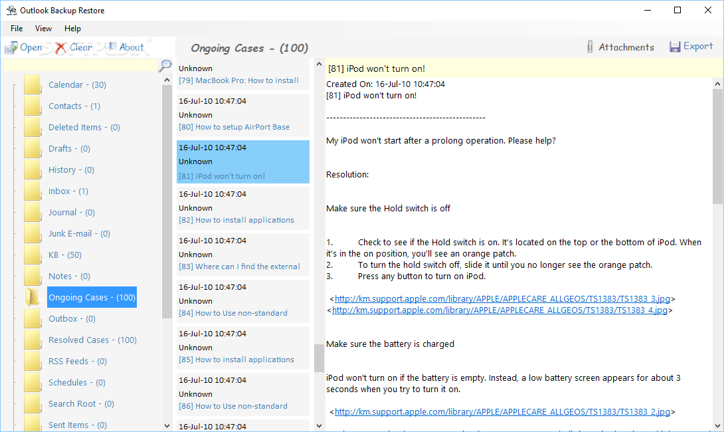Screen dimensions: 724x432
Task: Select message [81] iPod won't turn on!
Action: 243,162
